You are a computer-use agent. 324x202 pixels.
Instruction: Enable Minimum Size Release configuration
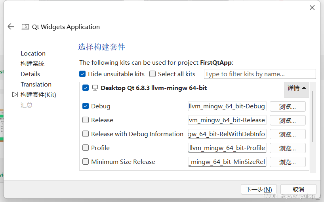86,162
